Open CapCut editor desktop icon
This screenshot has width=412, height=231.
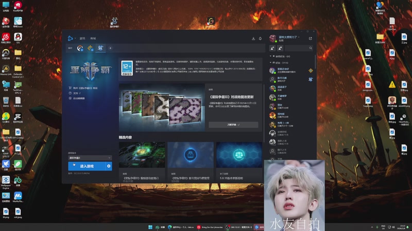tap(18, 118)
